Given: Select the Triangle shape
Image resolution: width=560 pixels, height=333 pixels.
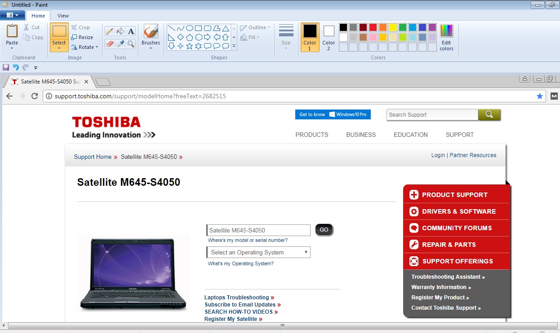Looking at the screenshot, I should pos(226,28).
